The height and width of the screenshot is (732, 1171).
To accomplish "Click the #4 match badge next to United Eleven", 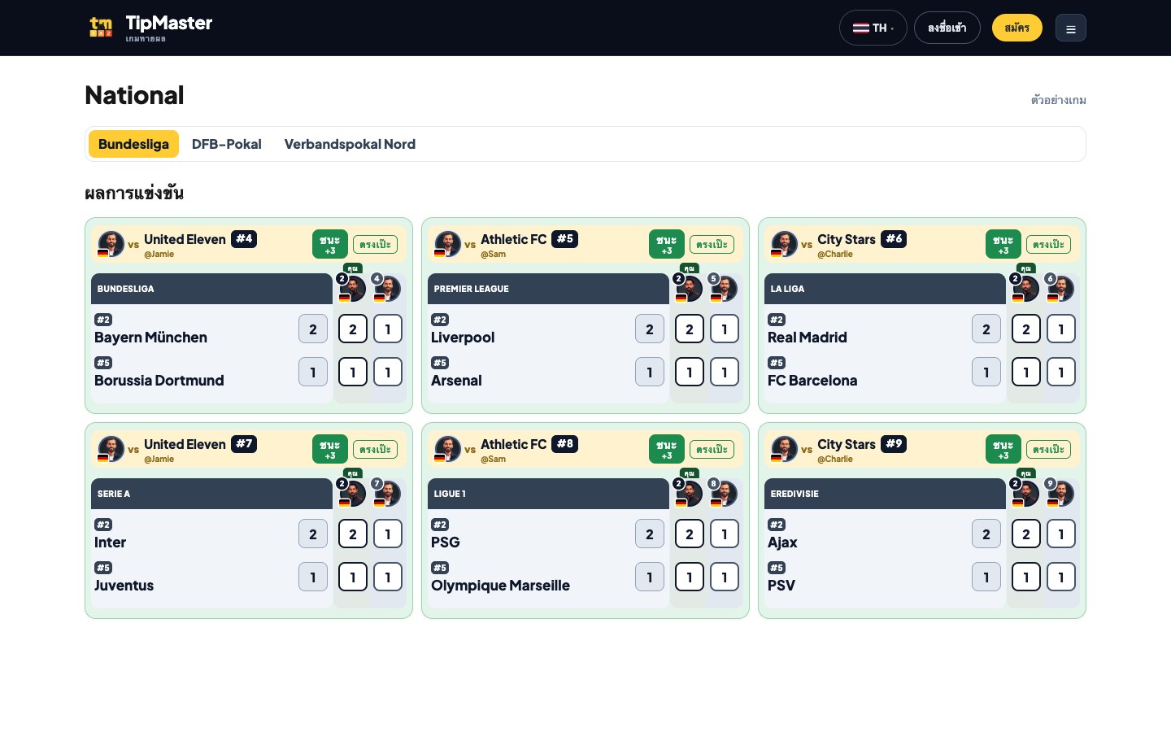I will coord(244,238).
